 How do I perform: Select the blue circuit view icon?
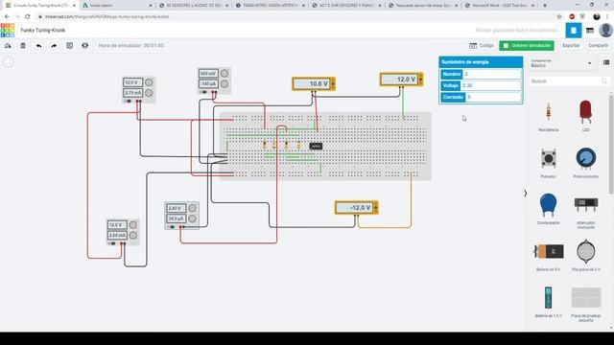click(574, 31)
